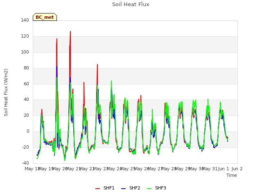Viewport: 262px width, 196px height.
Task: Click the 80 y-axis label
Action: pos(26,68)
